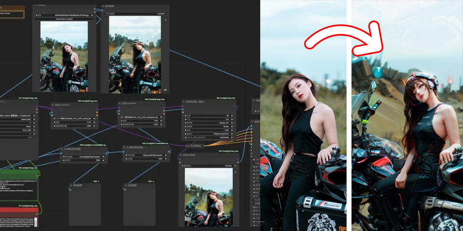Click the blue input port of preview node #36

pos(125,189)
